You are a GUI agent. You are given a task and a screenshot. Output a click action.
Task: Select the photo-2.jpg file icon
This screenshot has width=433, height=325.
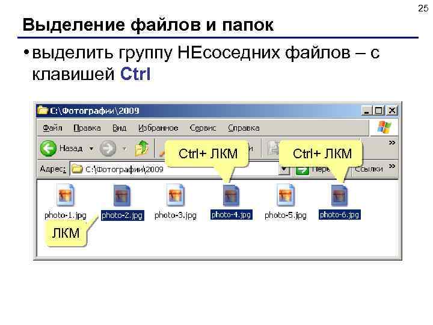pyautogui.click(x=121, y=196)
